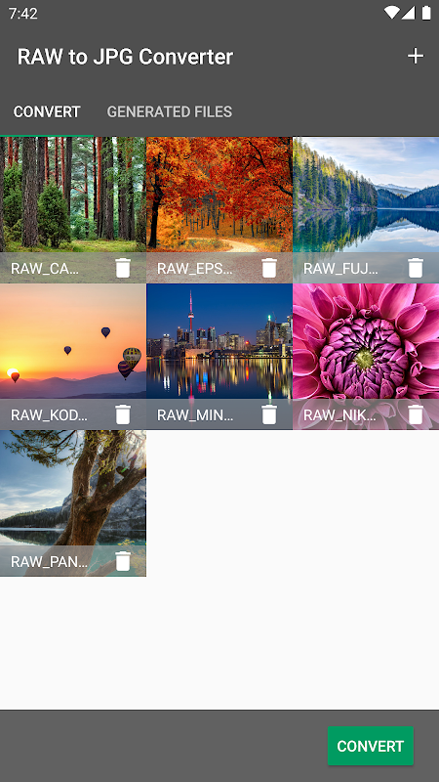Open the forest trees thumbnail

click(x=73, y=195)
